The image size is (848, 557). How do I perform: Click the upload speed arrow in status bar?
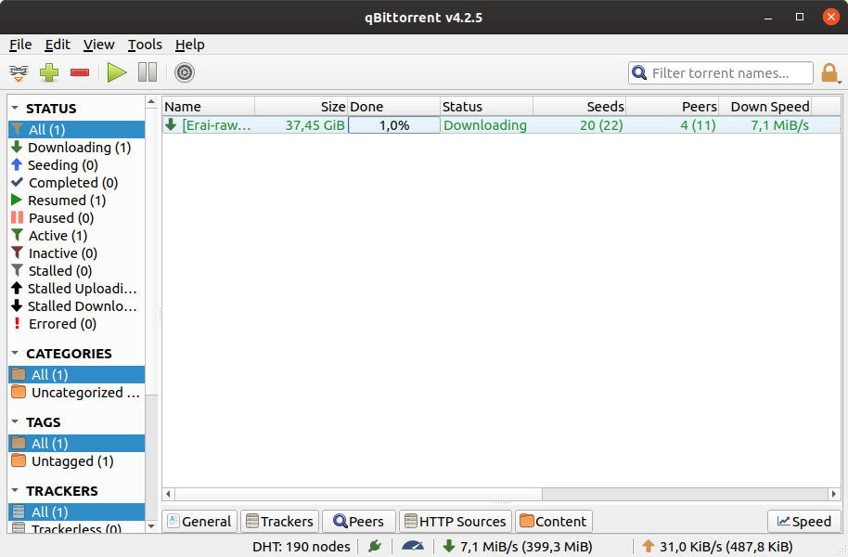pos(649,546)
